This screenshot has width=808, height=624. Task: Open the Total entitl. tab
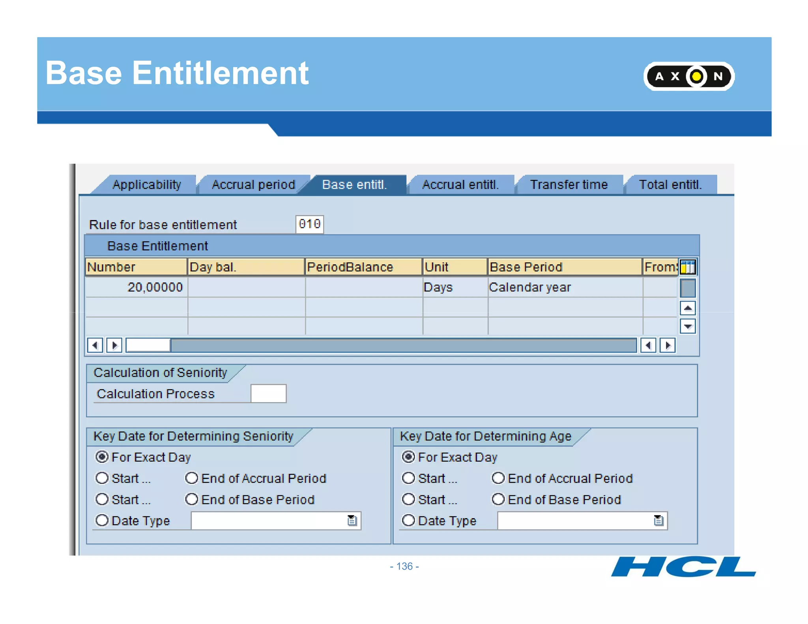point(670,185)
